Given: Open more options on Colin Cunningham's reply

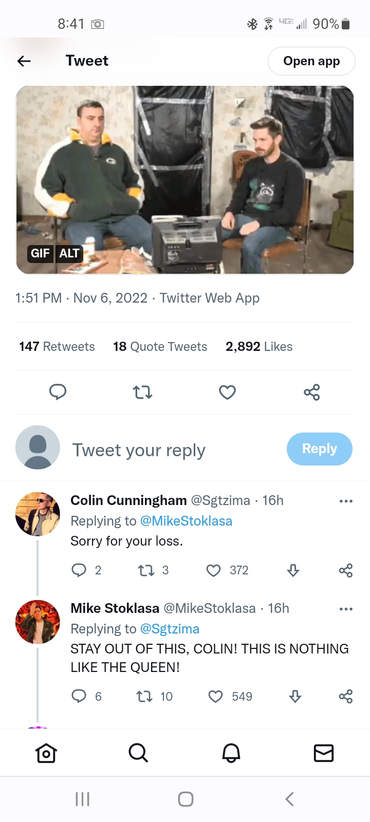Looking at the screenshot, I should (x=346, y=501).
